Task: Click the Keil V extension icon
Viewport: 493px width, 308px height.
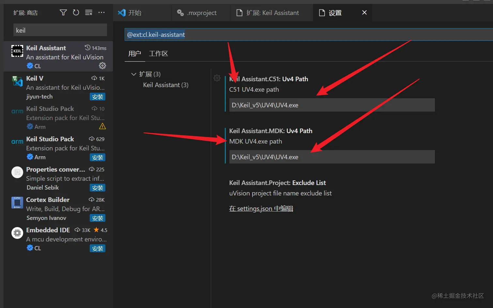Action: pyautogui.click(x=17, y=81)
